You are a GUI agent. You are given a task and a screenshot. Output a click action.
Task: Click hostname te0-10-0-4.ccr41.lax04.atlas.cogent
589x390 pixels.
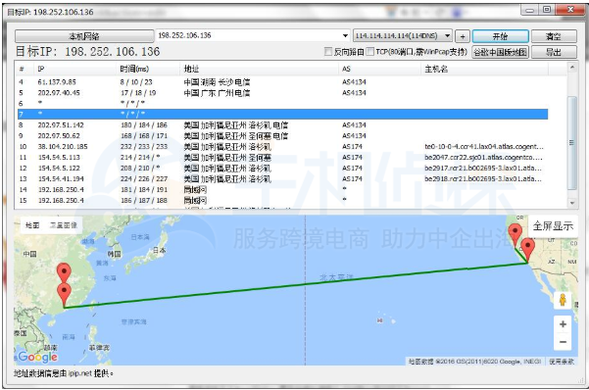(484, 147)
